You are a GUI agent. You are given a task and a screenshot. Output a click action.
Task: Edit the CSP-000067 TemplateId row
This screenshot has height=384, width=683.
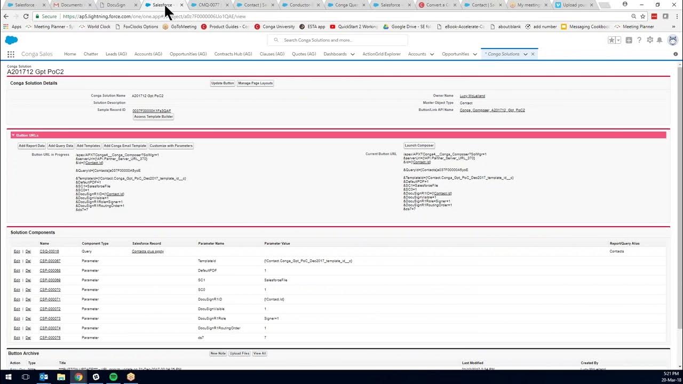pyautogui.click(x=17, y=261)
